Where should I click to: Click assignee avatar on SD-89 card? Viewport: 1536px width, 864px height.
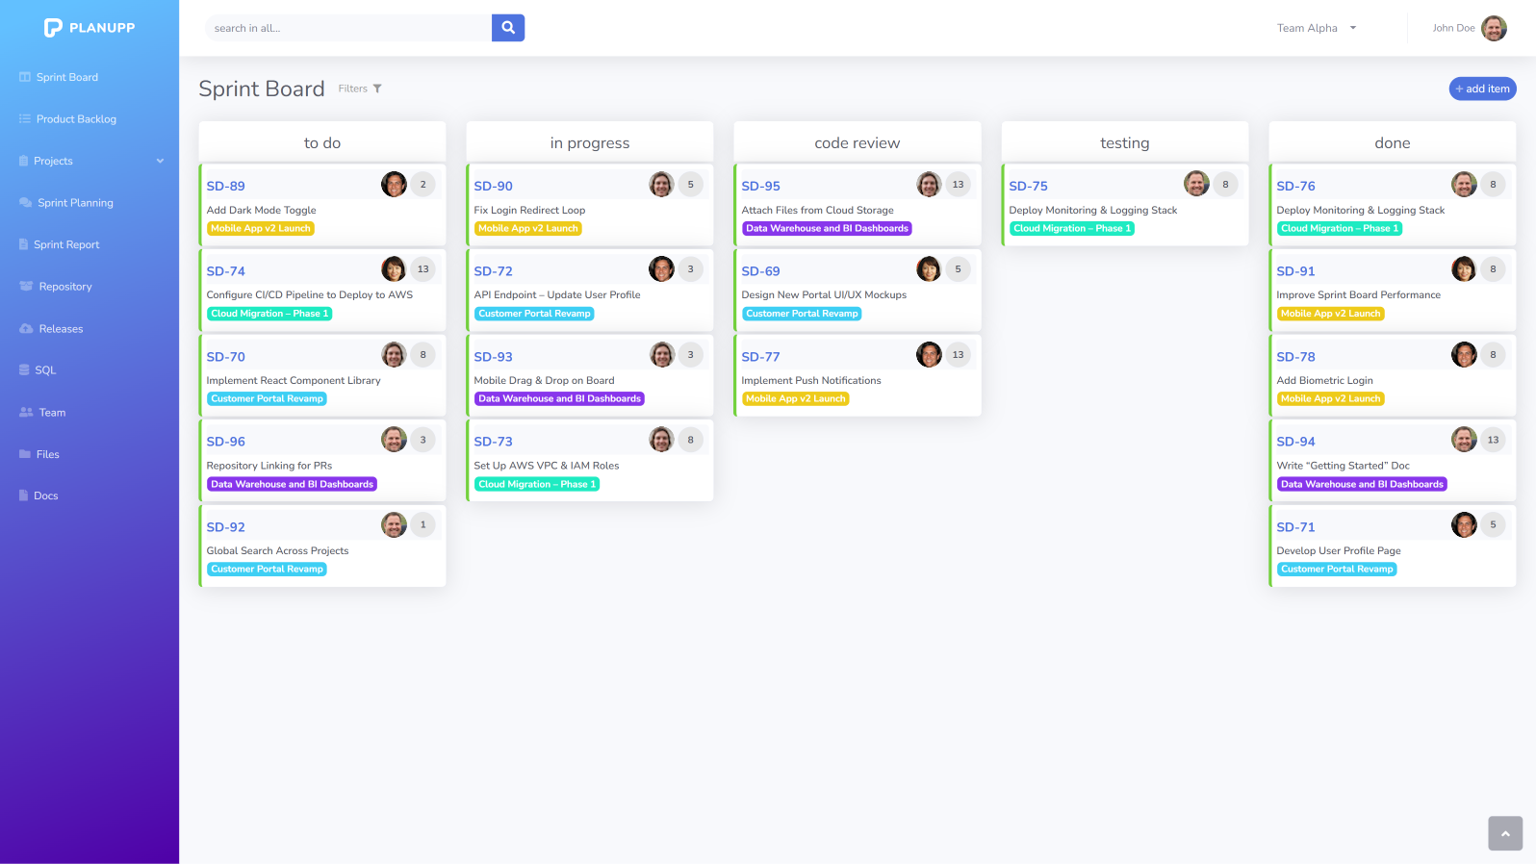[394, 184]
